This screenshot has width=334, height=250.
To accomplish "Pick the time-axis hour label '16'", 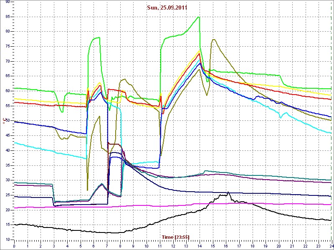I will [x=226, y=246].
